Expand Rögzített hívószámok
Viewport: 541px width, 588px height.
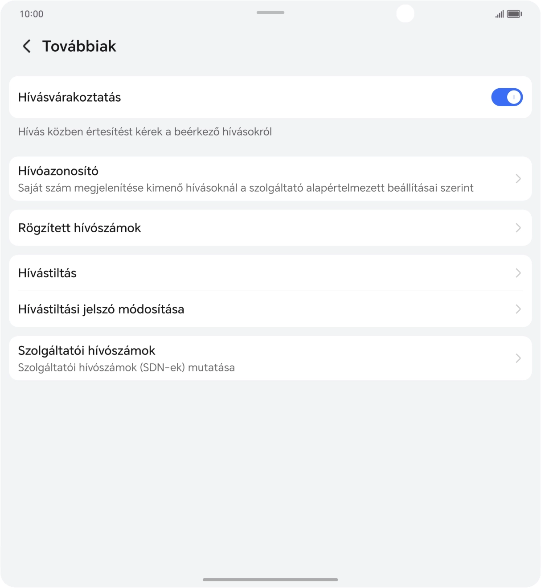[270, 228]
